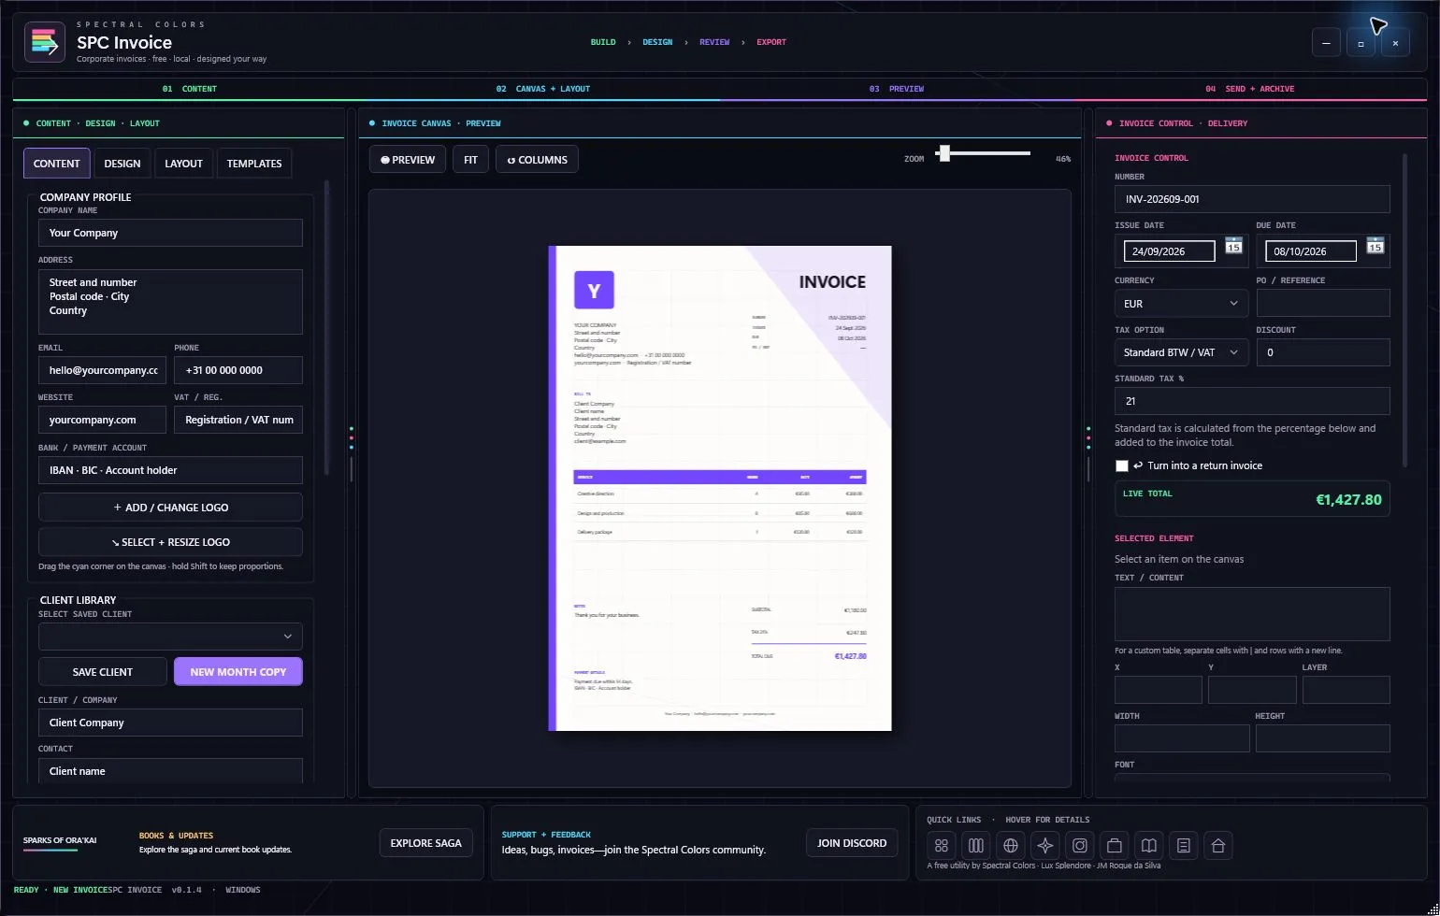Screen dimensions: 1440x916
Task: Click the Fit button
Action: click(x=470, y=160)
